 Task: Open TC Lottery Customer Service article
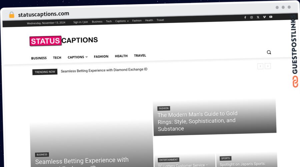pyautogui.click(x=183, y=165)
